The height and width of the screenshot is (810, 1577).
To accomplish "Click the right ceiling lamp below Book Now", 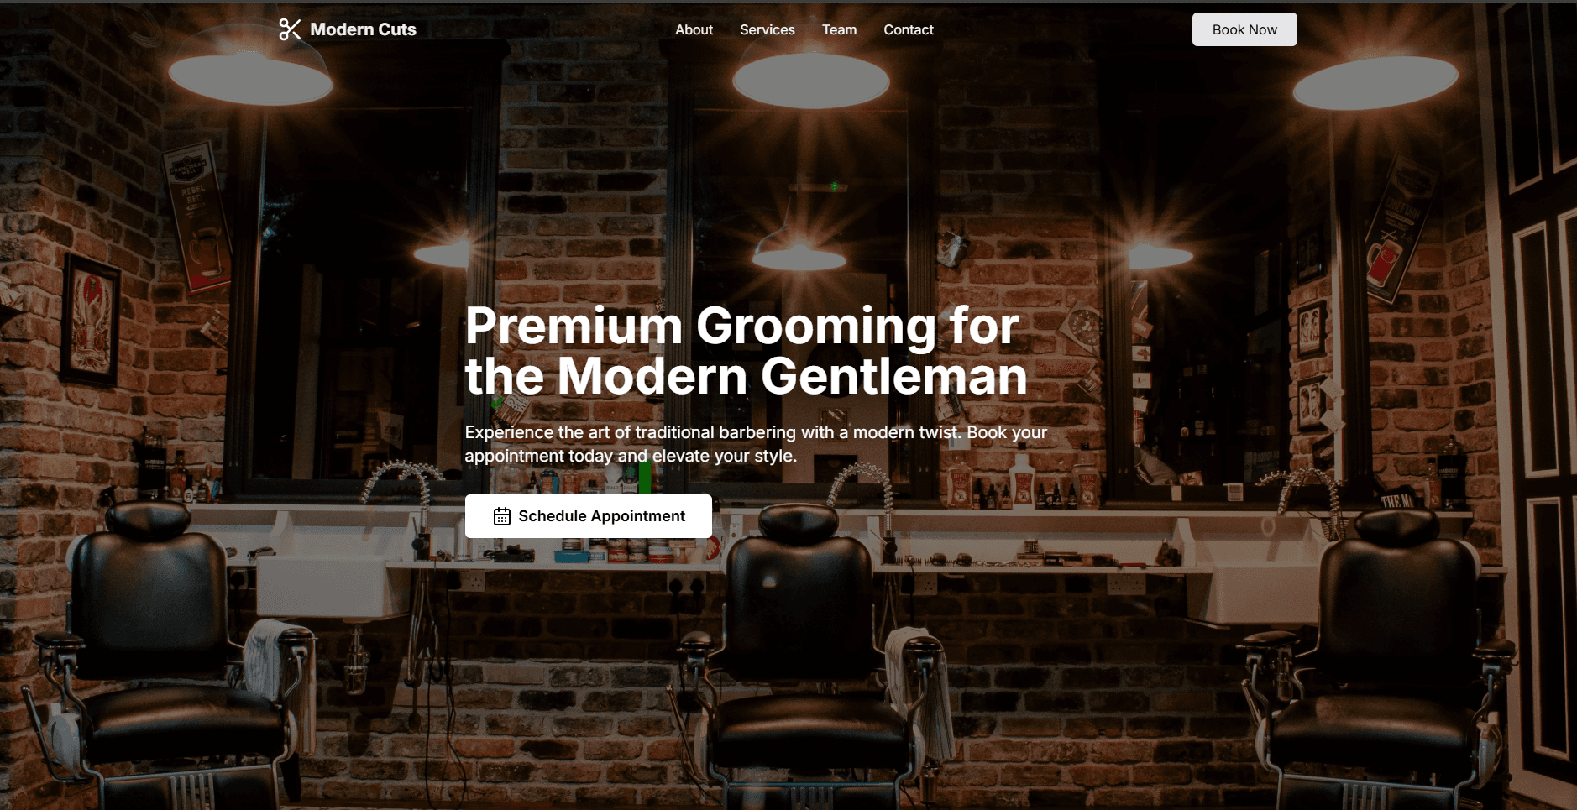I will point(1375,82).
